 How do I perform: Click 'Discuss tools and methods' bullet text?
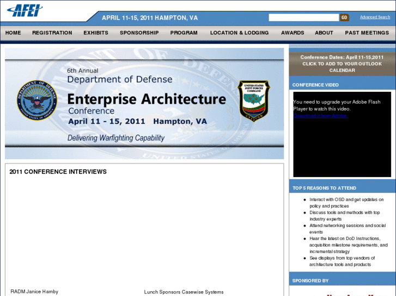[x=344, y=216]
